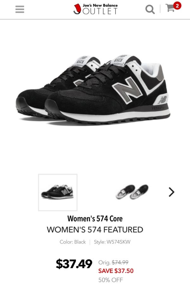Click WOMEN'S 574 FEATURED heading
Viewport: 190px width, 284px height.
(x=95, y=230)
